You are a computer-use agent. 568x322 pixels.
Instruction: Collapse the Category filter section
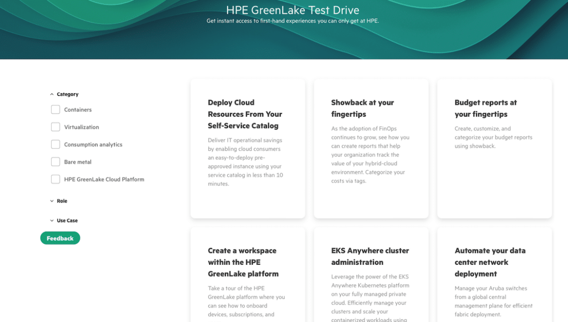click(x=64, y=94)
